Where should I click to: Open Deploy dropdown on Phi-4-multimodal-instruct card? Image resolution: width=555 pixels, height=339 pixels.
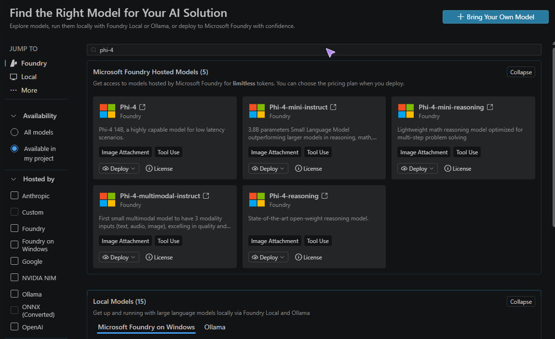click(x=119, y=257)
